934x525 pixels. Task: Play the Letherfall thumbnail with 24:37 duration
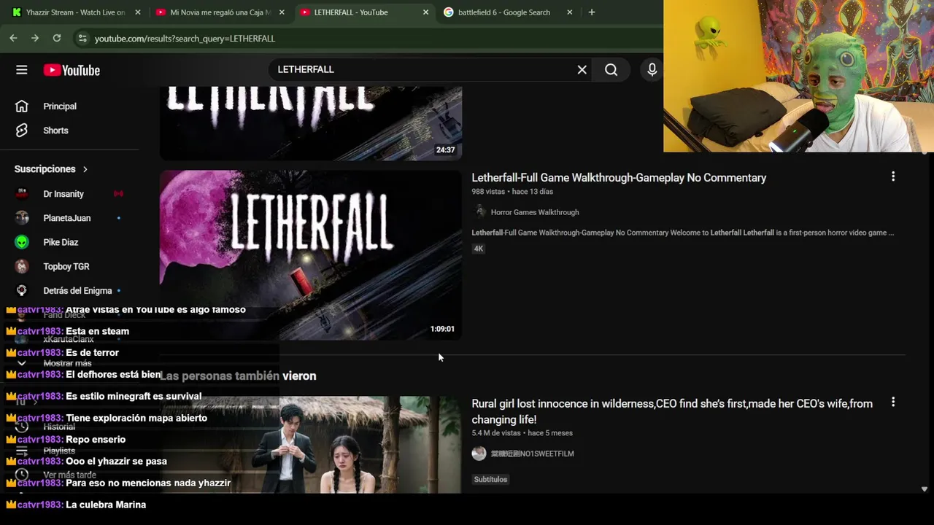coord(311,122)
